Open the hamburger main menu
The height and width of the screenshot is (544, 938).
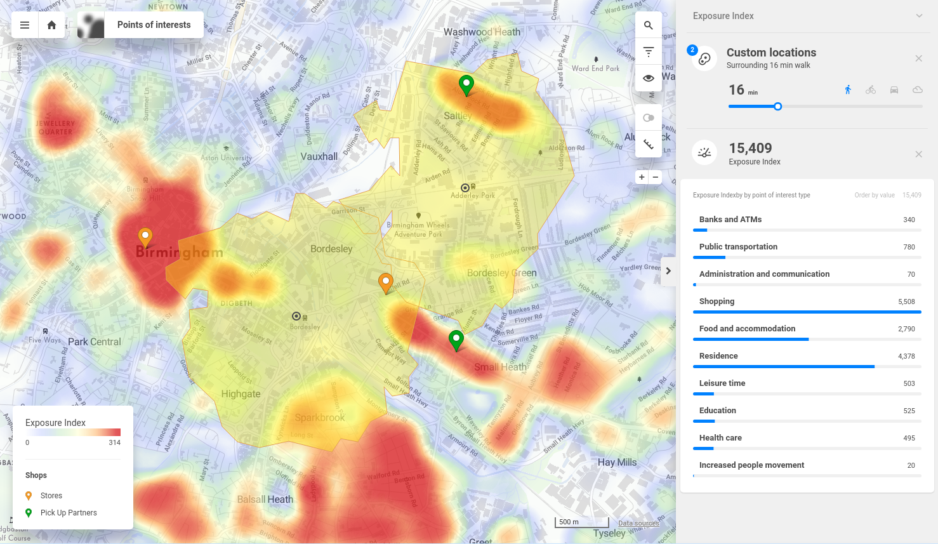pos(25,25)
